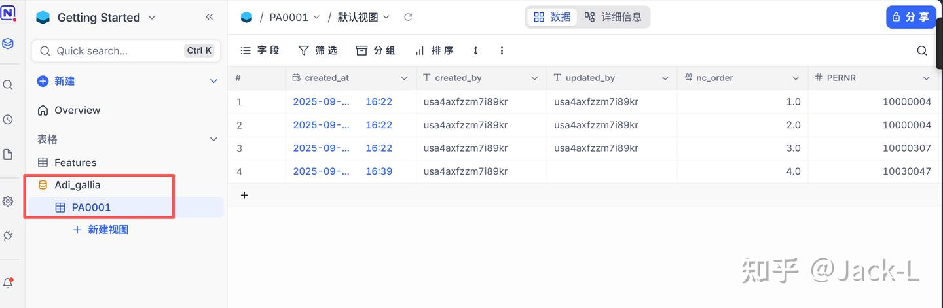Screen dimensions: 943x308
Task: Open the PERNR column dropdown arrow
Action: (x=926, y=78)
